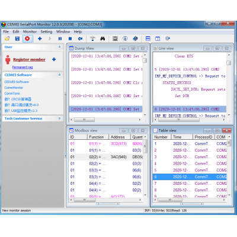This screenshot has height=237, width=237.
Task: Open the Setting menu
Action: tap(46, 31)
